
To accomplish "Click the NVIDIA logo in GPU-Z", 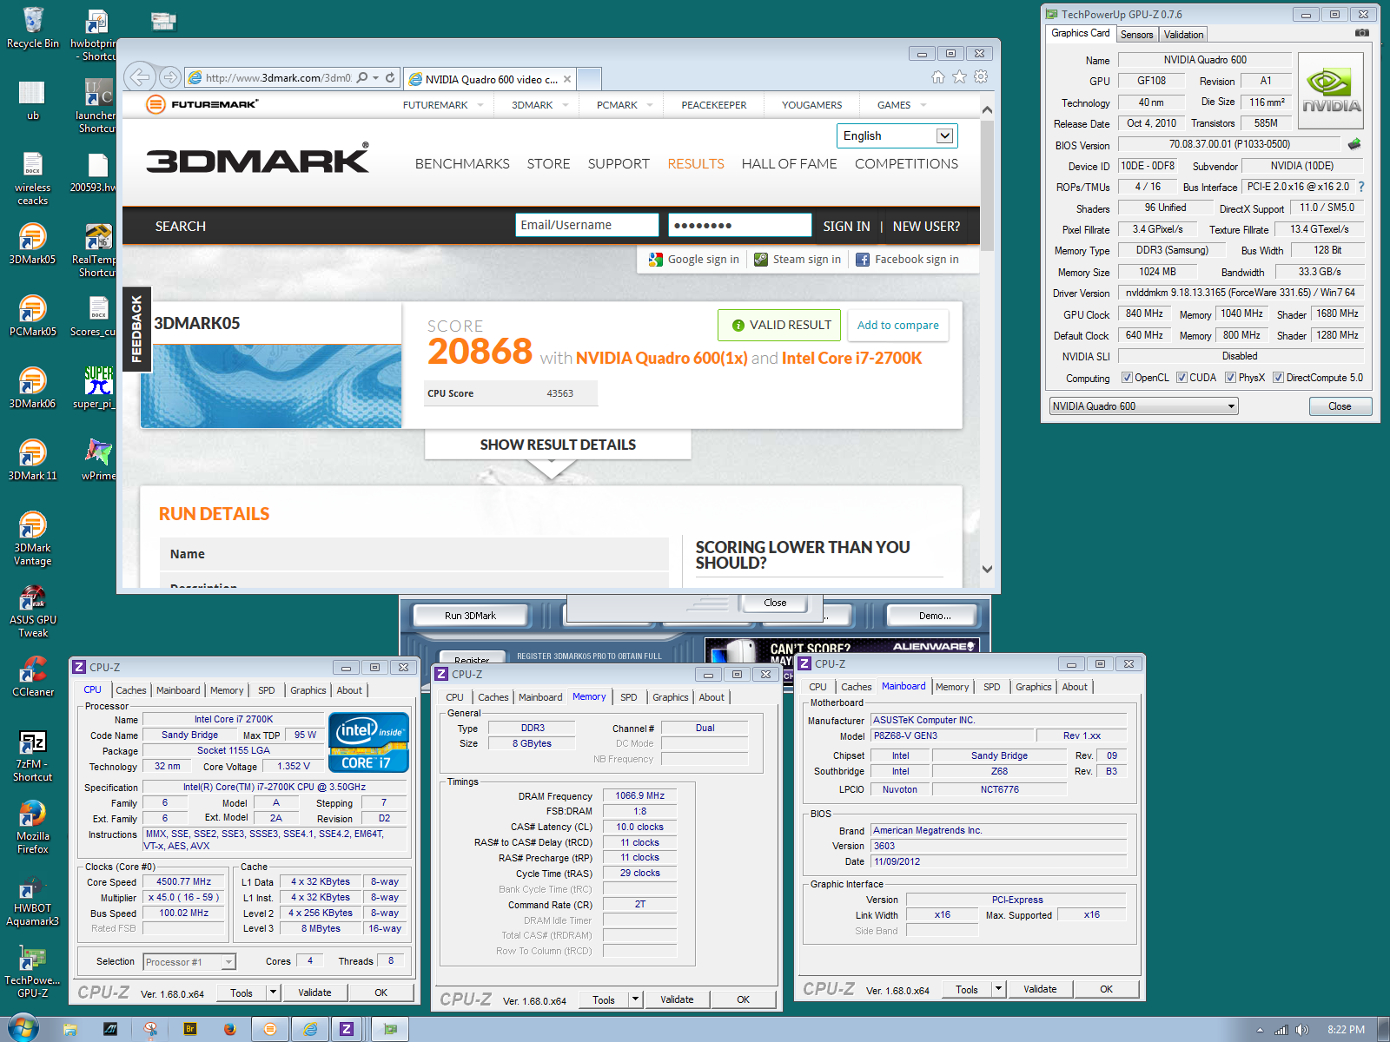I will [x=1330, y=90].
